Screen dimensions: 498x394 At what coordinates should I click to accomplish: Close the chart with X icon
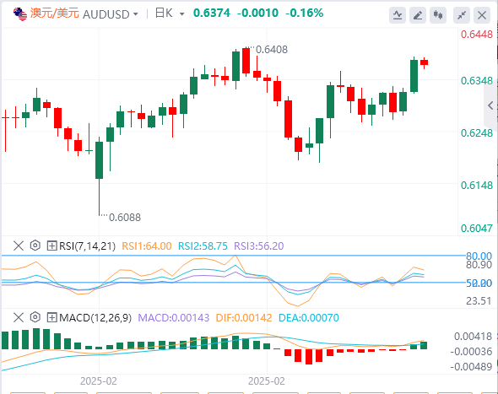tap(482, 15)
